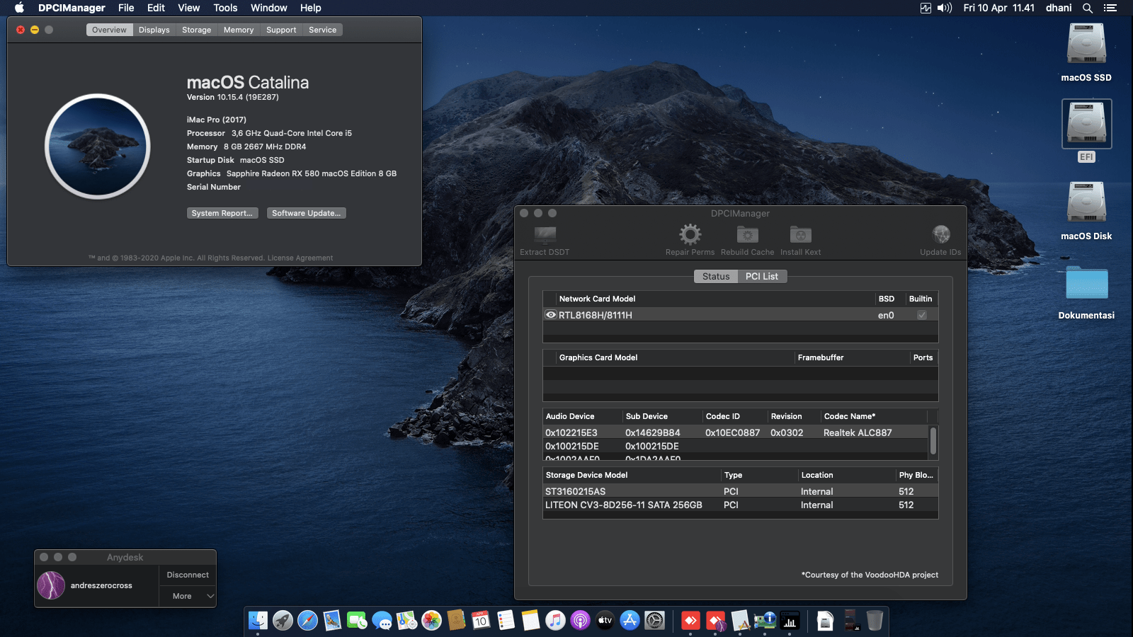Open the Window menu
This screenshot has width=1133, height=637.
point(268,8)
